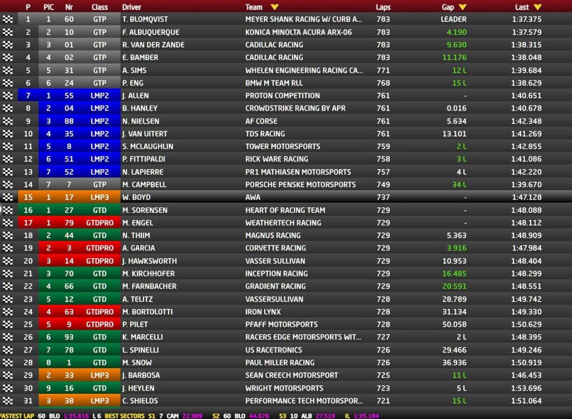
Task: Click the Driver column header
Action: tap(132, 7)
